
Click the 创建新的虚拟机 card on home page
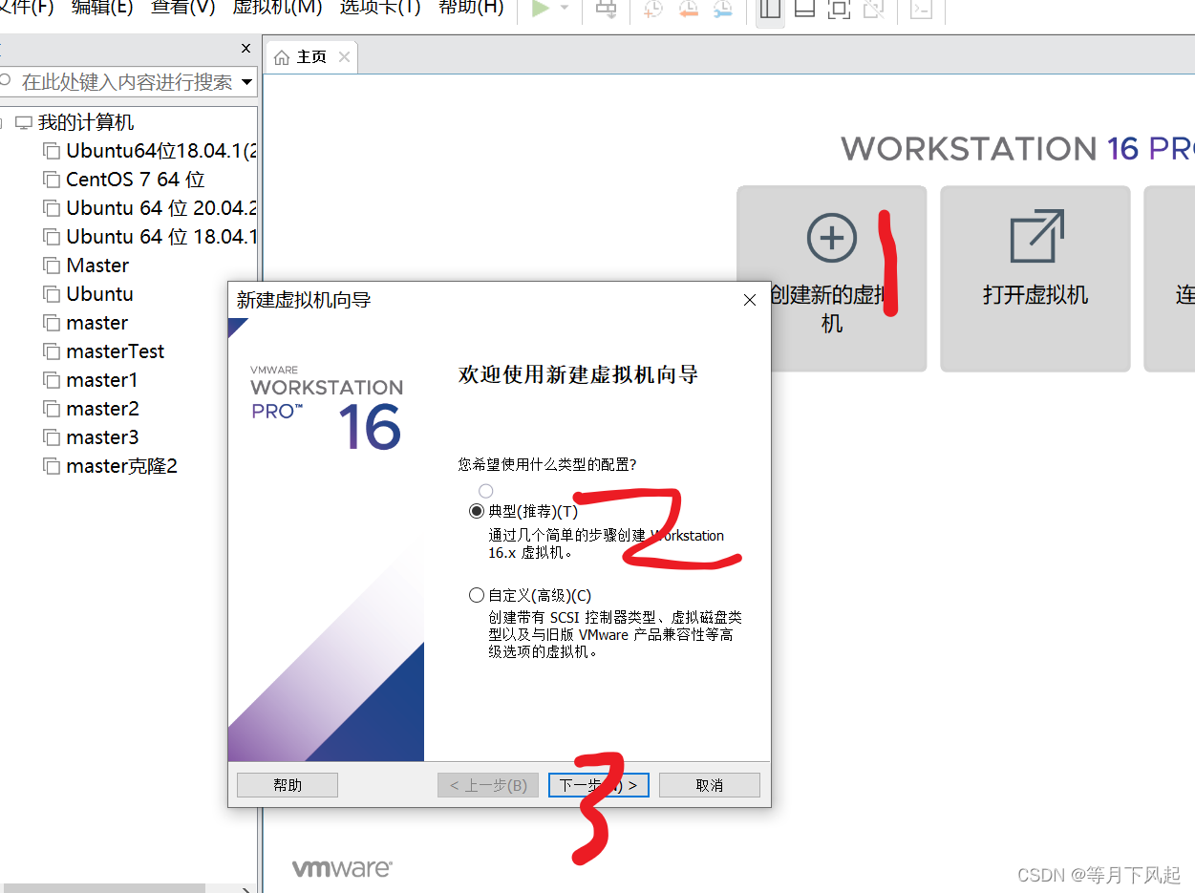(831, 278)
